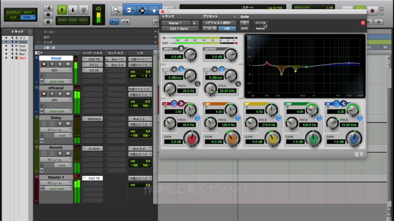Select the Spot edit mode
The image size is (394, 221).
coord(28,13)
